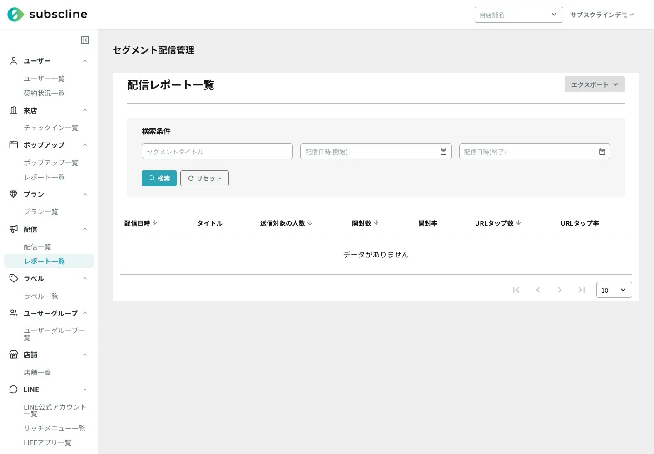Sort by URLタップ数 column arrow
654x454 pixels.
point(519,223)
